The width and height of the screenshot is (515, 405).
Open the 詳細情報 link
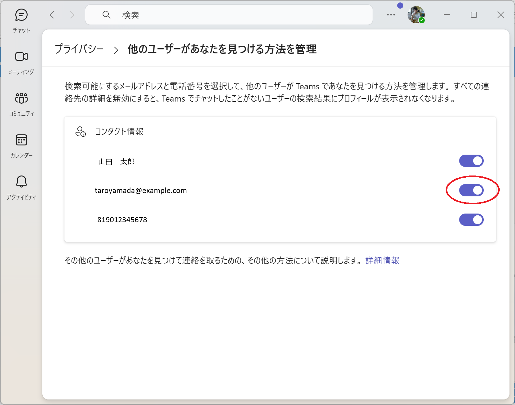pyautogui.click(x=382, y=260)
